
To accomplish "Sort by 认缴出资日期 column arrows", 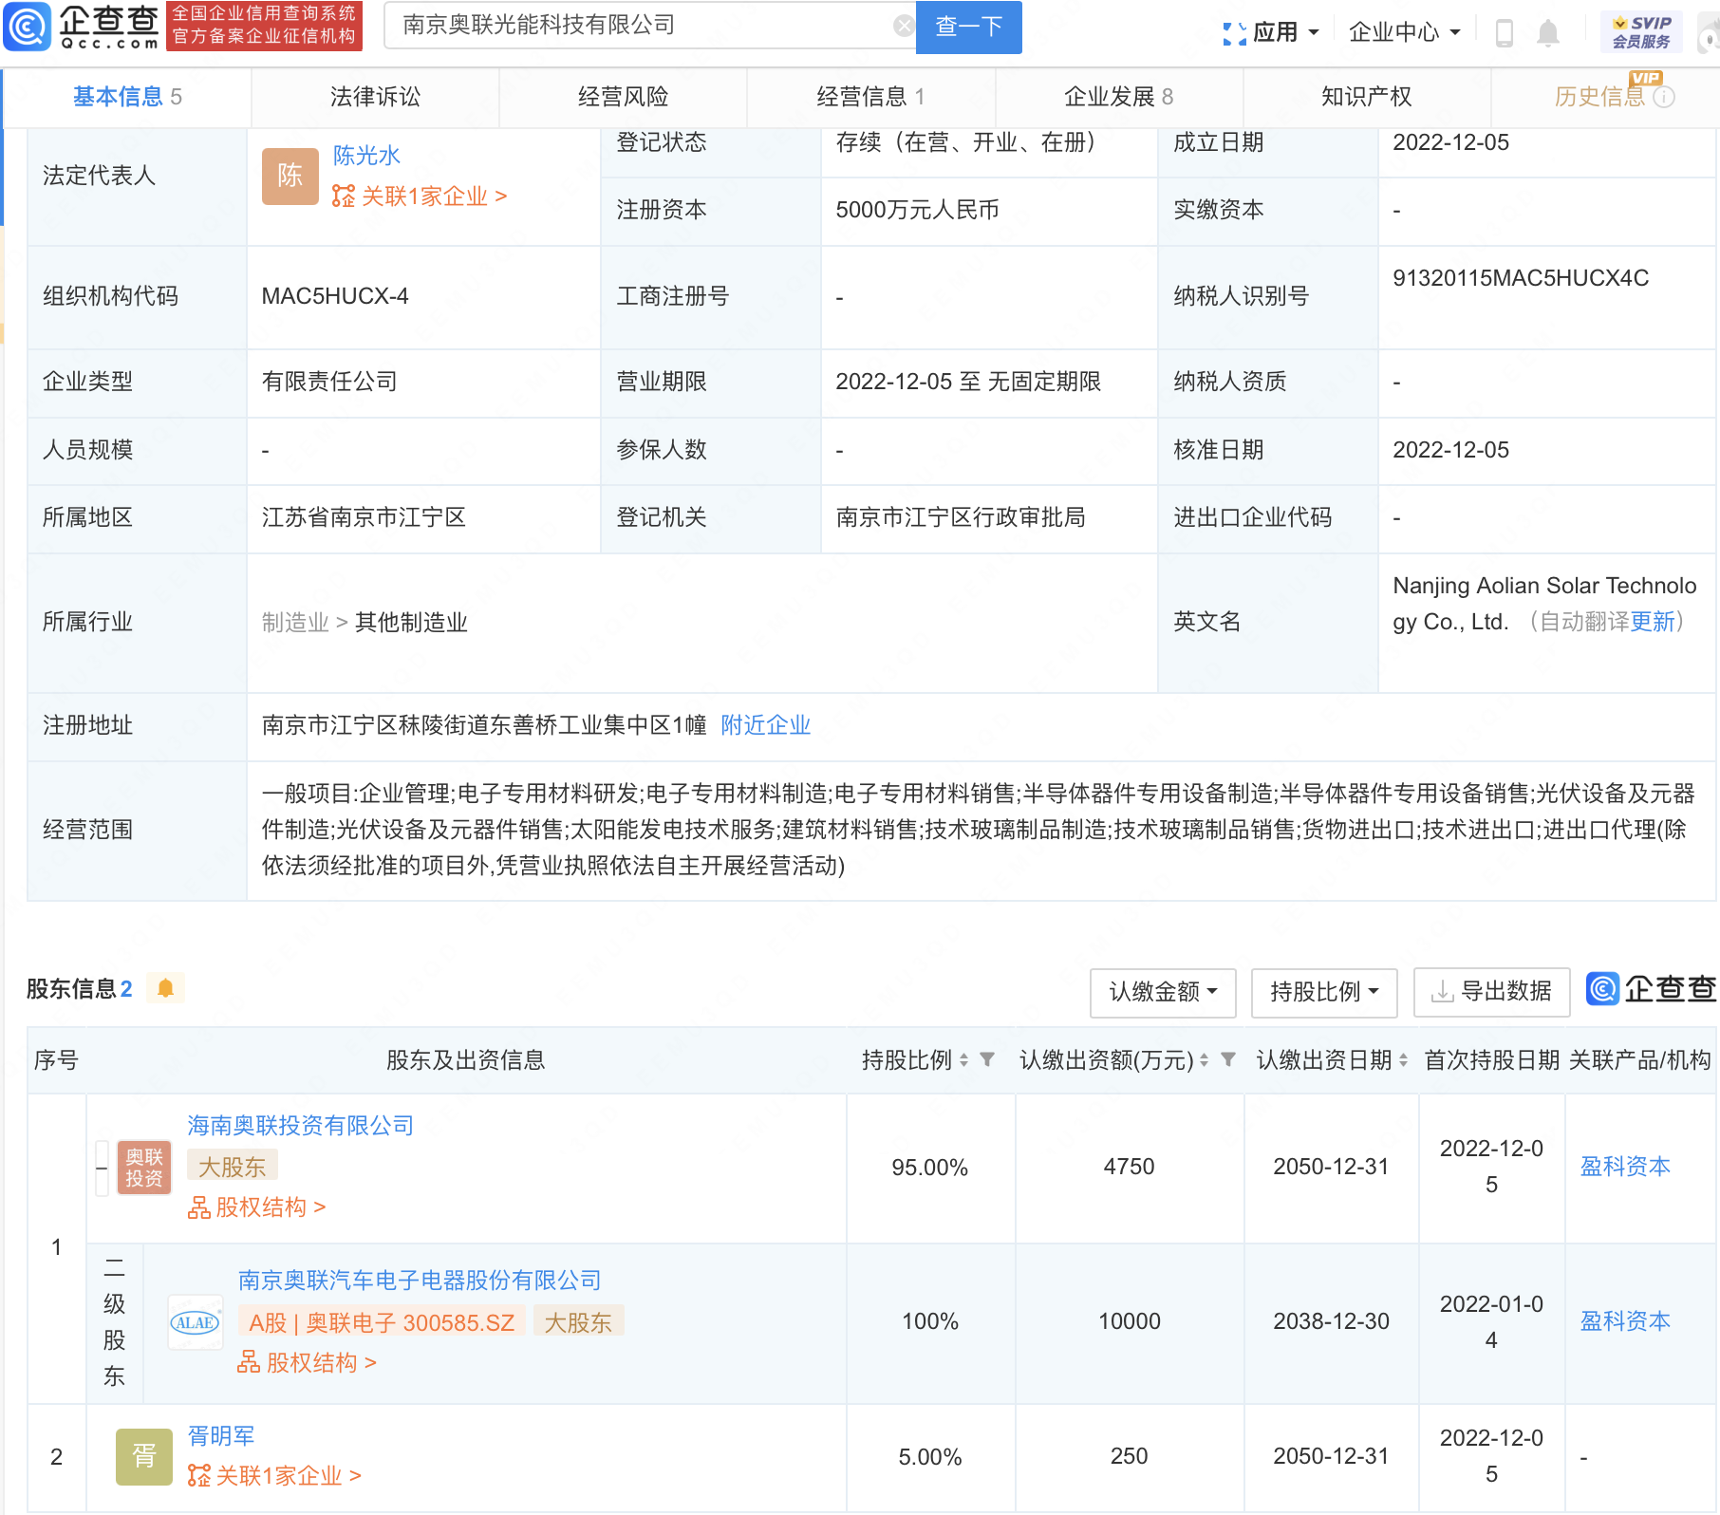I will (x=1403, y=1060).
